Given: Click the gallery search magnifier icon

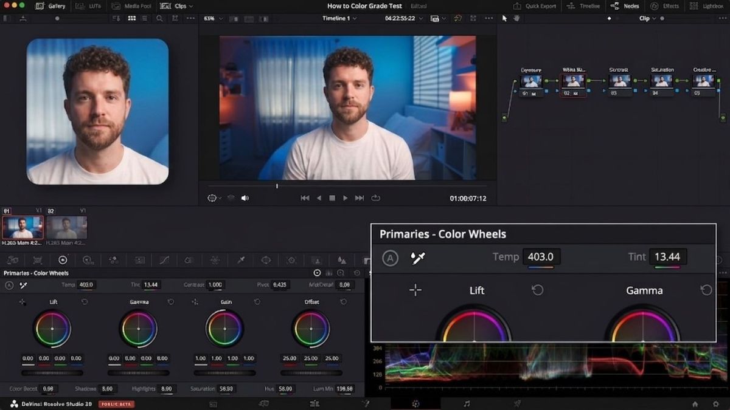Looking at the screenshot, I should pos(159,18).
